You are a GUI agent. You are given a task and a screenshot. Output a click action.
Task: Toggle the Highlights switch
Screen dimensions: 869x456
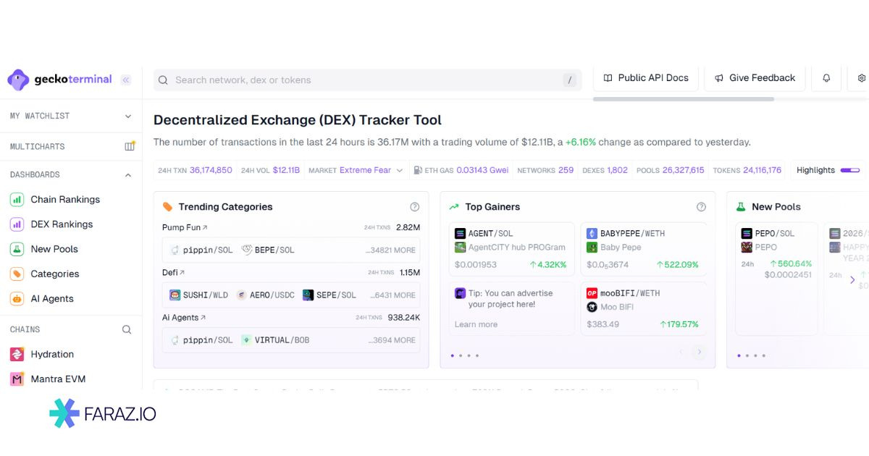849,170
